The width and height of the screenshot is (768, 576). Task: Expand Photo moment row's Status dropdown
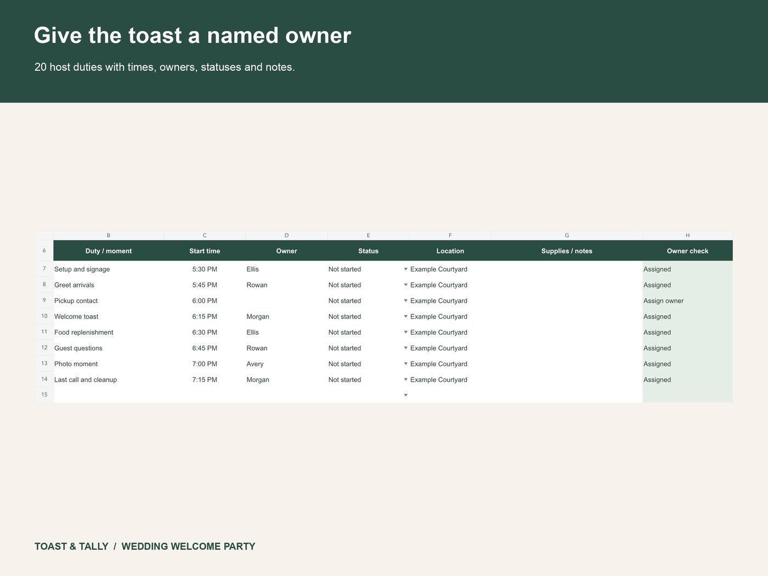coord(406,364)
